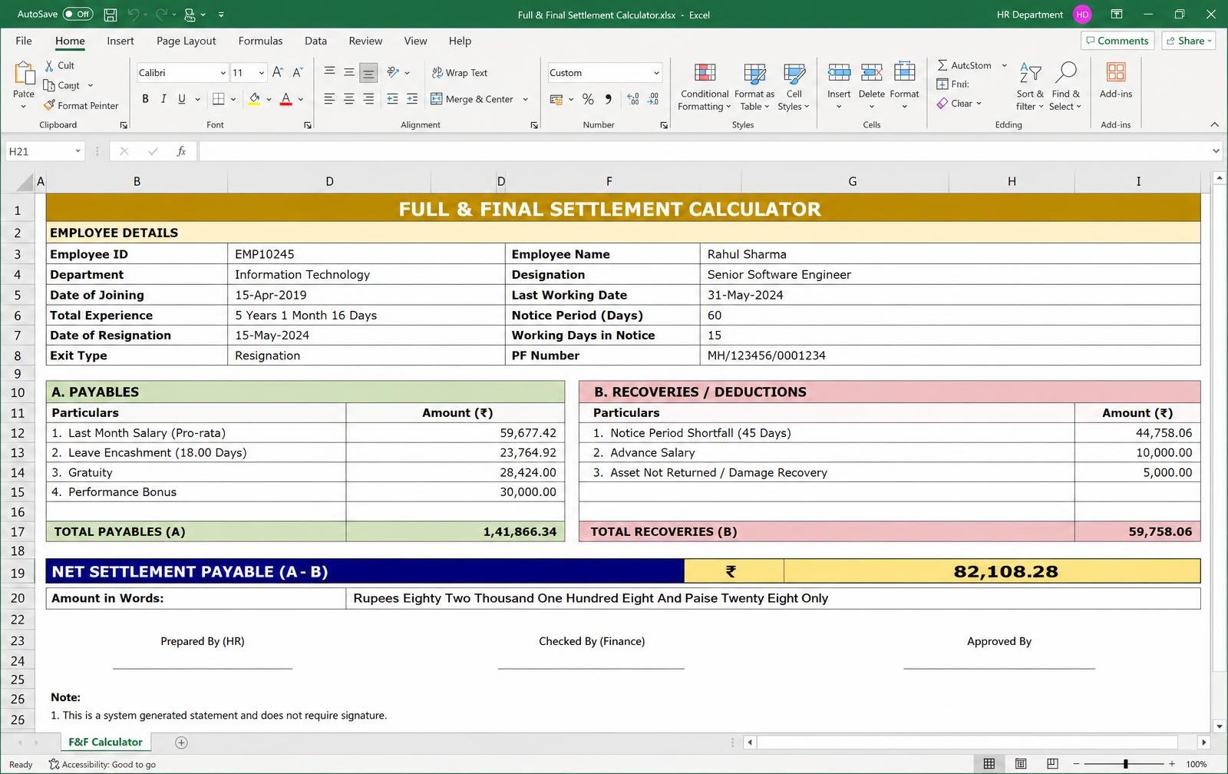
Task: Apply Underline formatting
Action: (182, 98)
